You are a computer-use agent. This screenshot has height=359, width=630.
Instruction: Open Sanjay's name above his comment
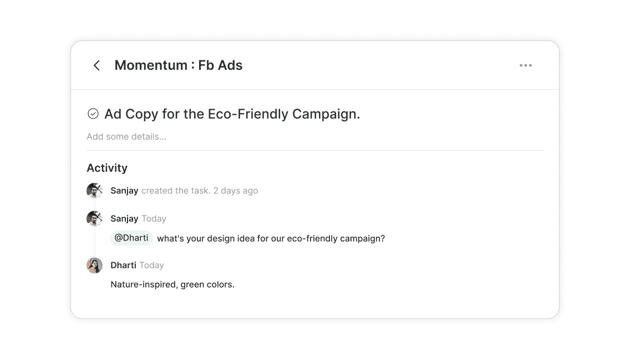click(x=124, y=219)
